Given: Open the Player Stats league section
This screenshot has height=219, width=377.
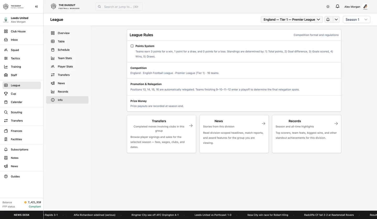Looking at the screenshot, I should click(67, 66).
